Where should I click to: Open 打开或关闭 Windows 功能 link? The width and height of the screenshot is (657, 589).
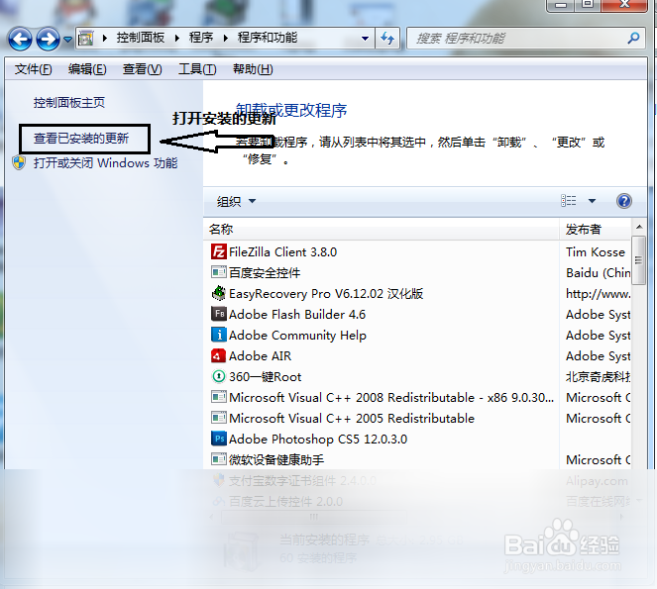106,163
